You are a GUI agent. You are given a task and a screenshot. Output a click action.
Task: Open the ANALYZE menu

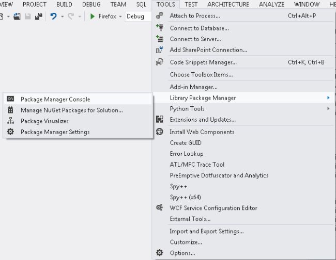(x=271, y=4)
